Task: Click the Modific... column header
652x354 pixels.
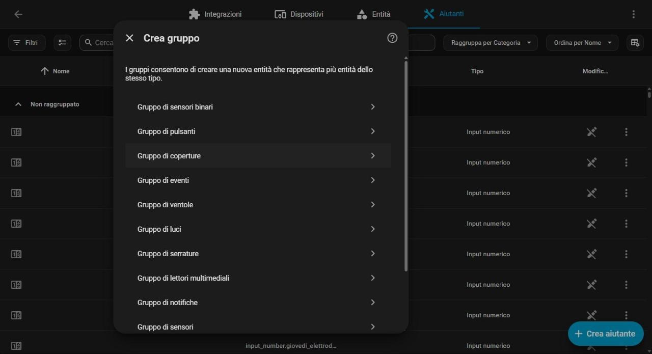Action: 595,71
